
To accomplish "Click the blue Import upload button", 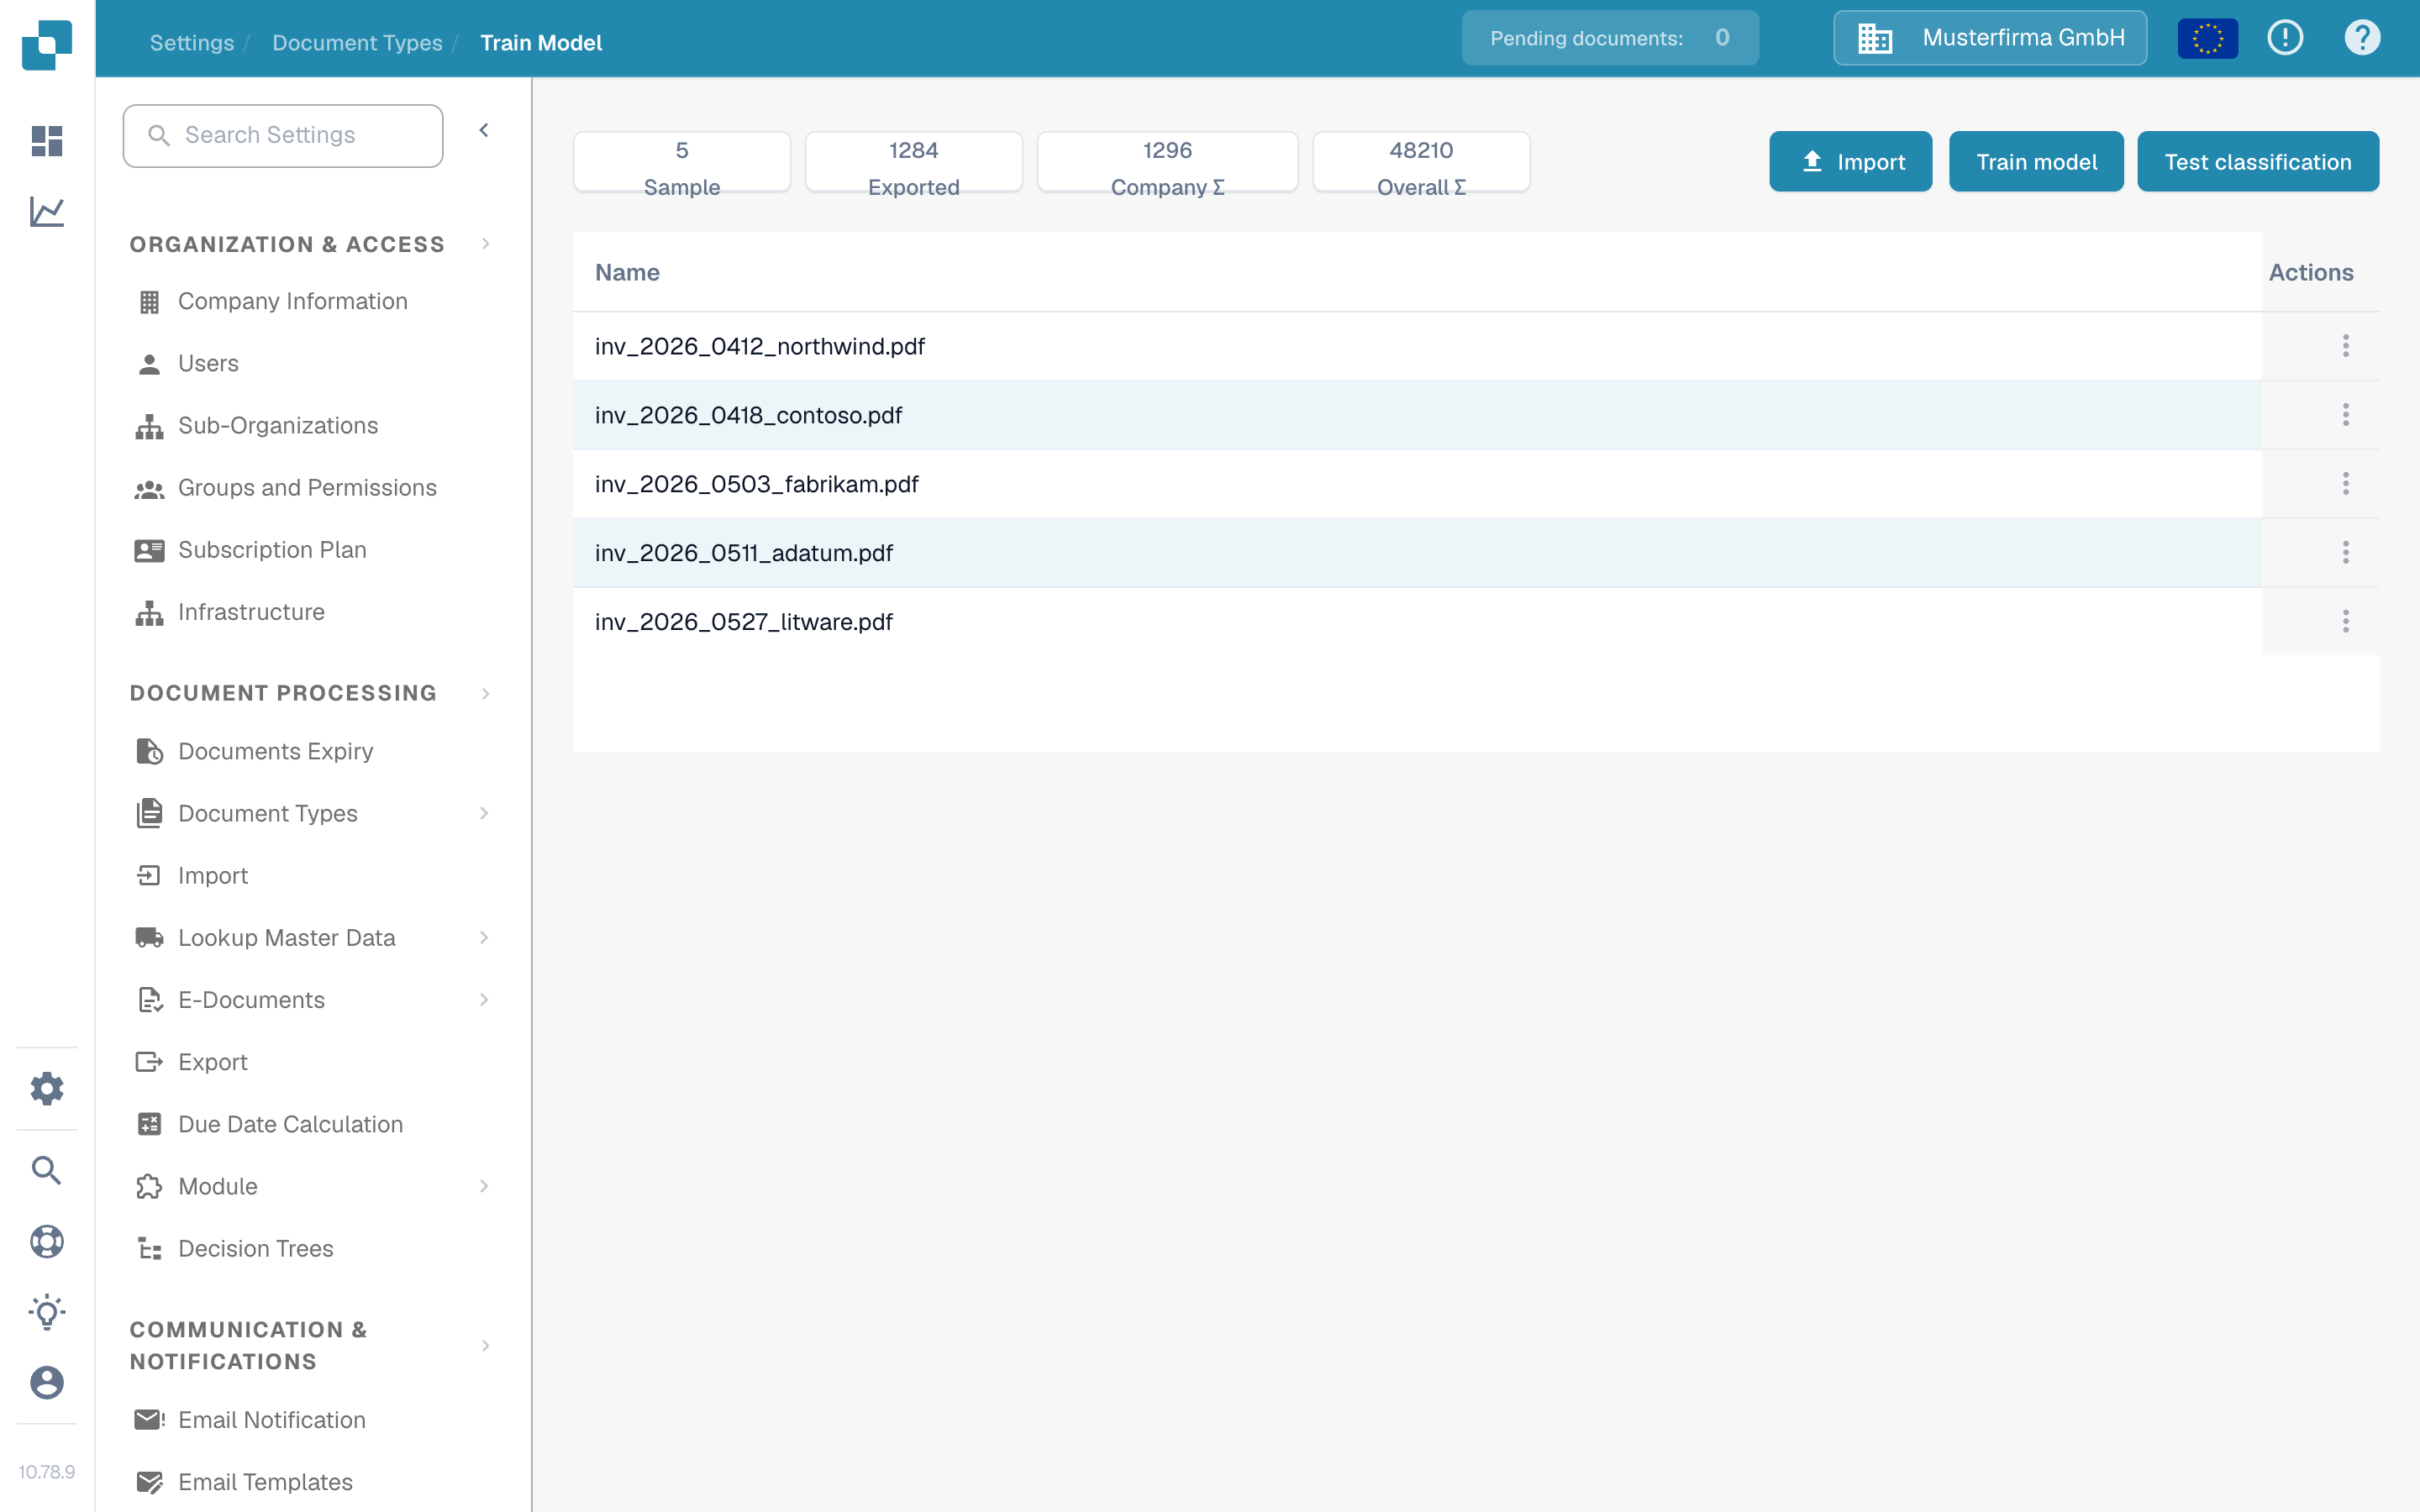I will [x=1850, y=161].
